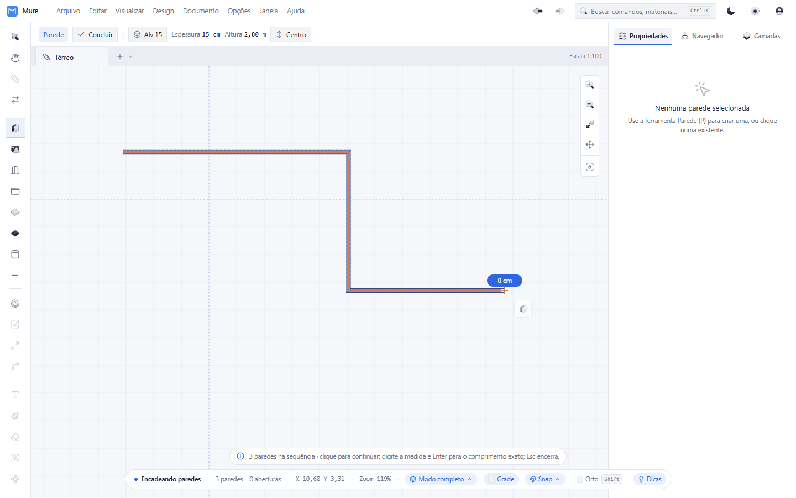Click the Buscar comandos search field
Image resolution: width=796 pixels, height=498 pixels.
645,11
